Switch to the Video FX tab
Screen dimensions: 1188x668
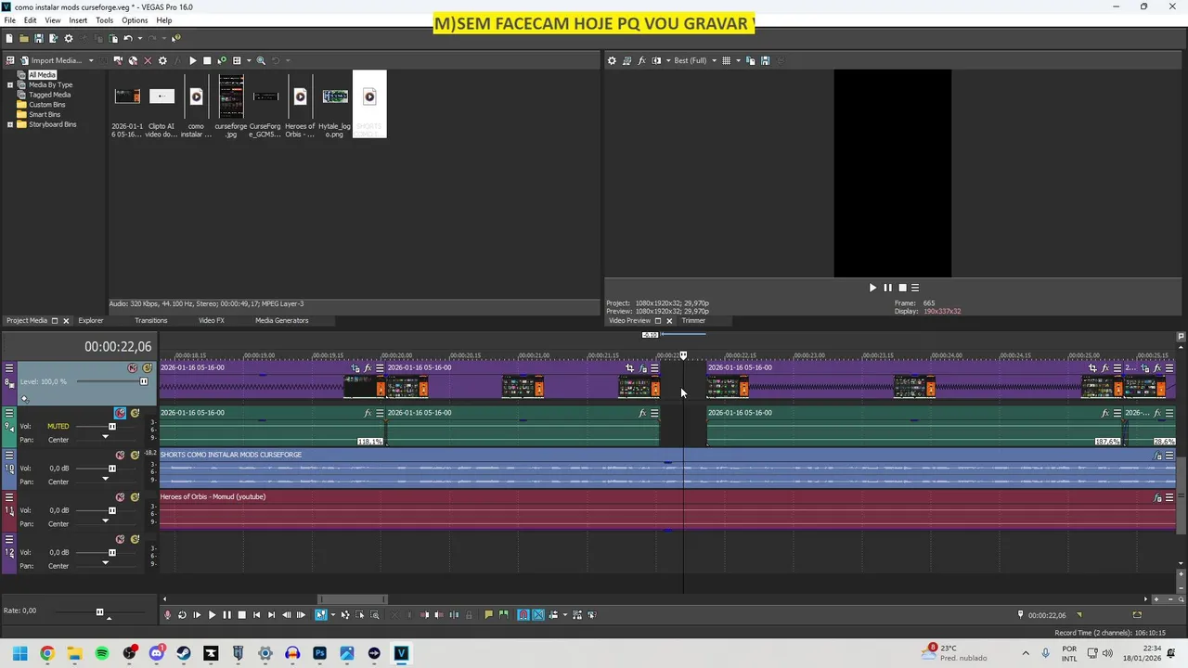point(212,320)
